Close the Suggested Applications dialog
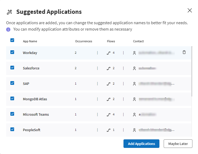 189,10
